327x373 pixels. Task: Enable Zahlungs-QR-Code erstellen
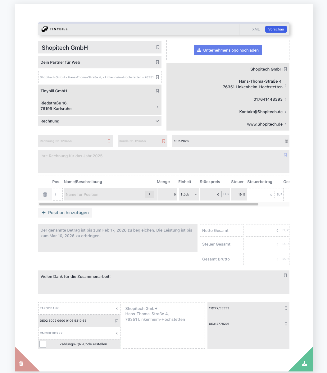[x=43, y=344]
